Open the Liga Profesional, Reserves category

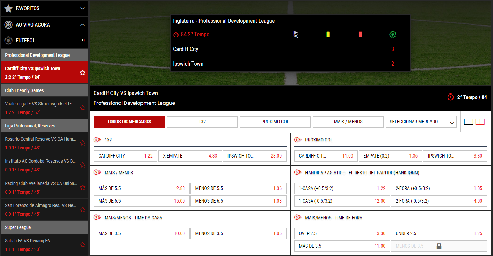pos(44,126)
